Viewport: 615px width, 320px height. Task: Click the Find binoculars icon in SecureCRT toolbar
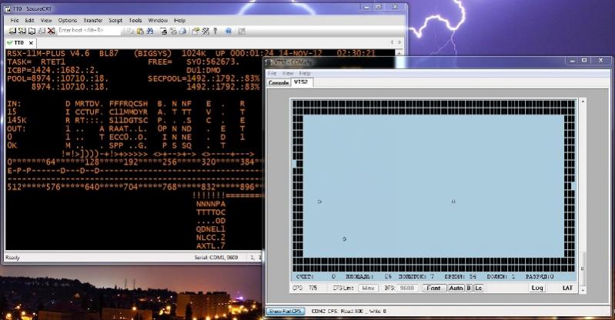152,31
